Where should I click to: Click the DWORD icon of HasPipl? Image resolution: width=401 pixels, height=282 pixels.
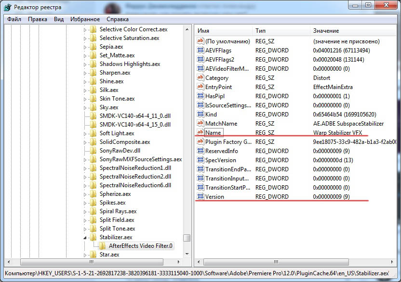click(x=200, y=96)
